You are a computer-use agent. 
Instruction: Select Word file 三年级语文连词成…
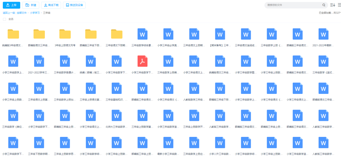(x=246, y=34)
